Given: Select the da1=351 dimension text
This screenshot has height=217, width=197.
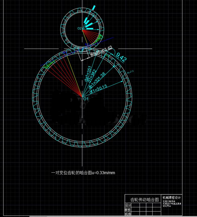Looking at the screenshot, I should click(88, 74).
